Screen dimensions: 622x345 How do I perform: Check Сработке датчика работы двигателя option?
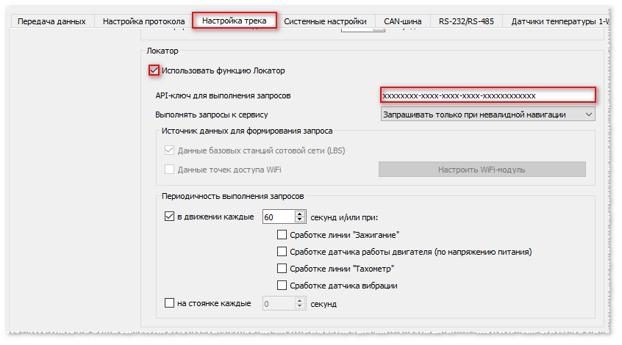pyautogui.click(x=282, y=252)
